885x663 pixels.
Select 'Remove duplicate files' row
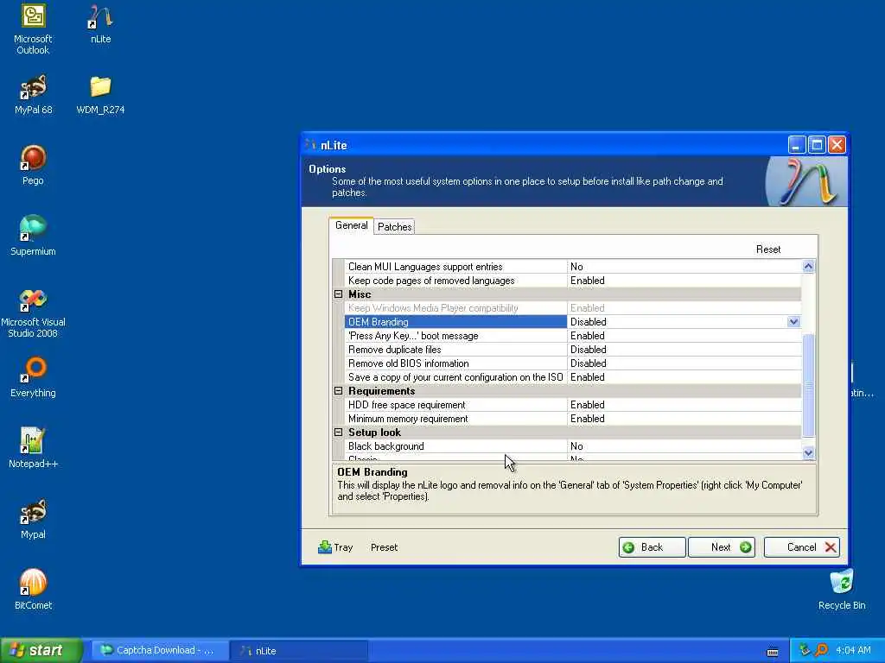572,350
